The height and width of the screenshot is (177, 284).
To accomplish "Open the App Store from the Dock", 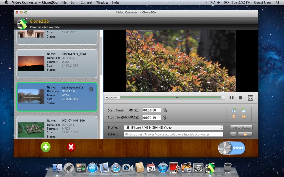I will (x=92, y=168).
